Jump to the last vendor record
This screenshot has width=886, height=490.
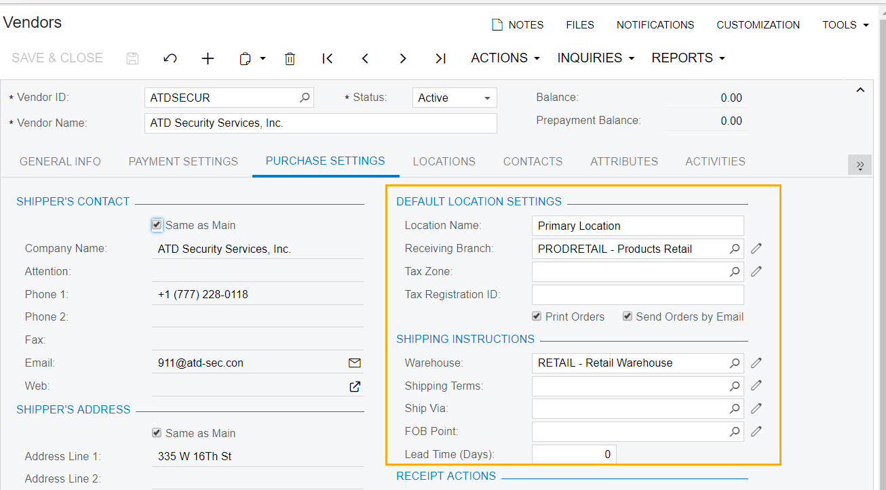click(x=440, y=58)
